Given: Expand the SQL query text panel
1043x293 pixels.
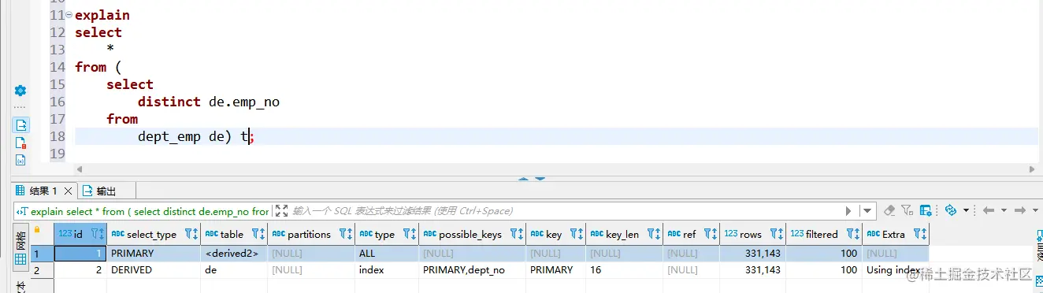Looking at the screenshot, I should point(281,211).
